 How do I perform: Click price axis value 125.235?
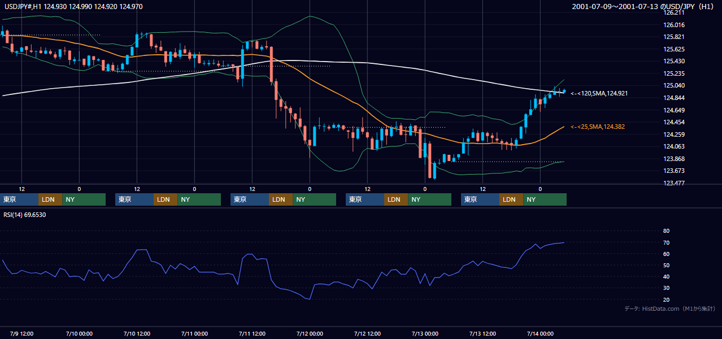point(675,73)
